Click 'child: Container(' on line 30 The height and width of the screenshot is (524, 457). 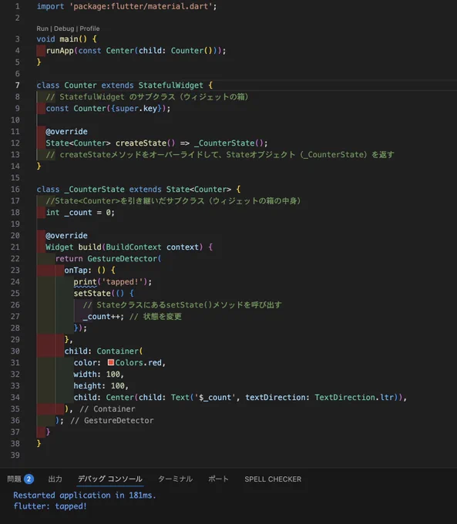(x=103, y=351)
